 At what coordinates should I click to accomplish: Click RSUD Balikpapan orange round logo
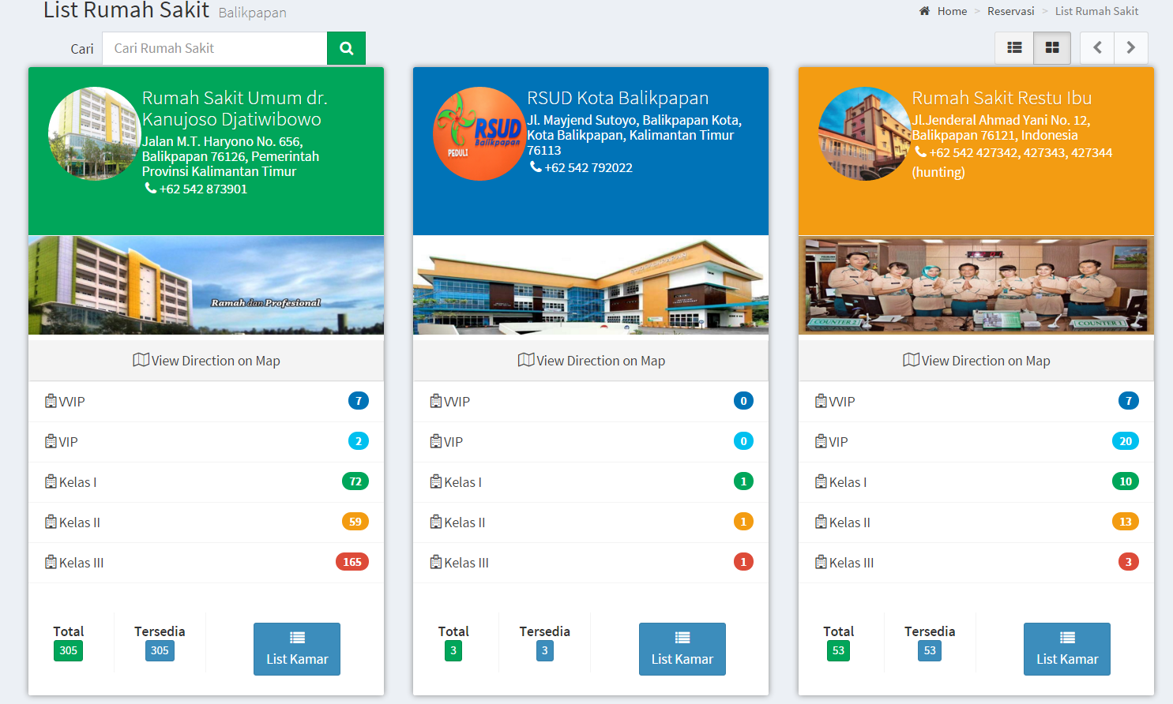click(x=479, y=133)
